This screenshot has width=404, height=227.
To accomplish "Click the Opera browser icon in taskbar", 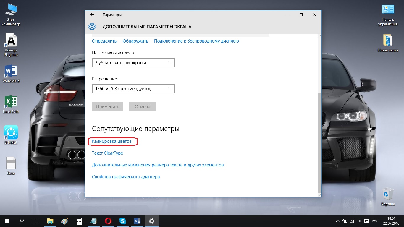I will pyautogui.click(x=108, y=221).
